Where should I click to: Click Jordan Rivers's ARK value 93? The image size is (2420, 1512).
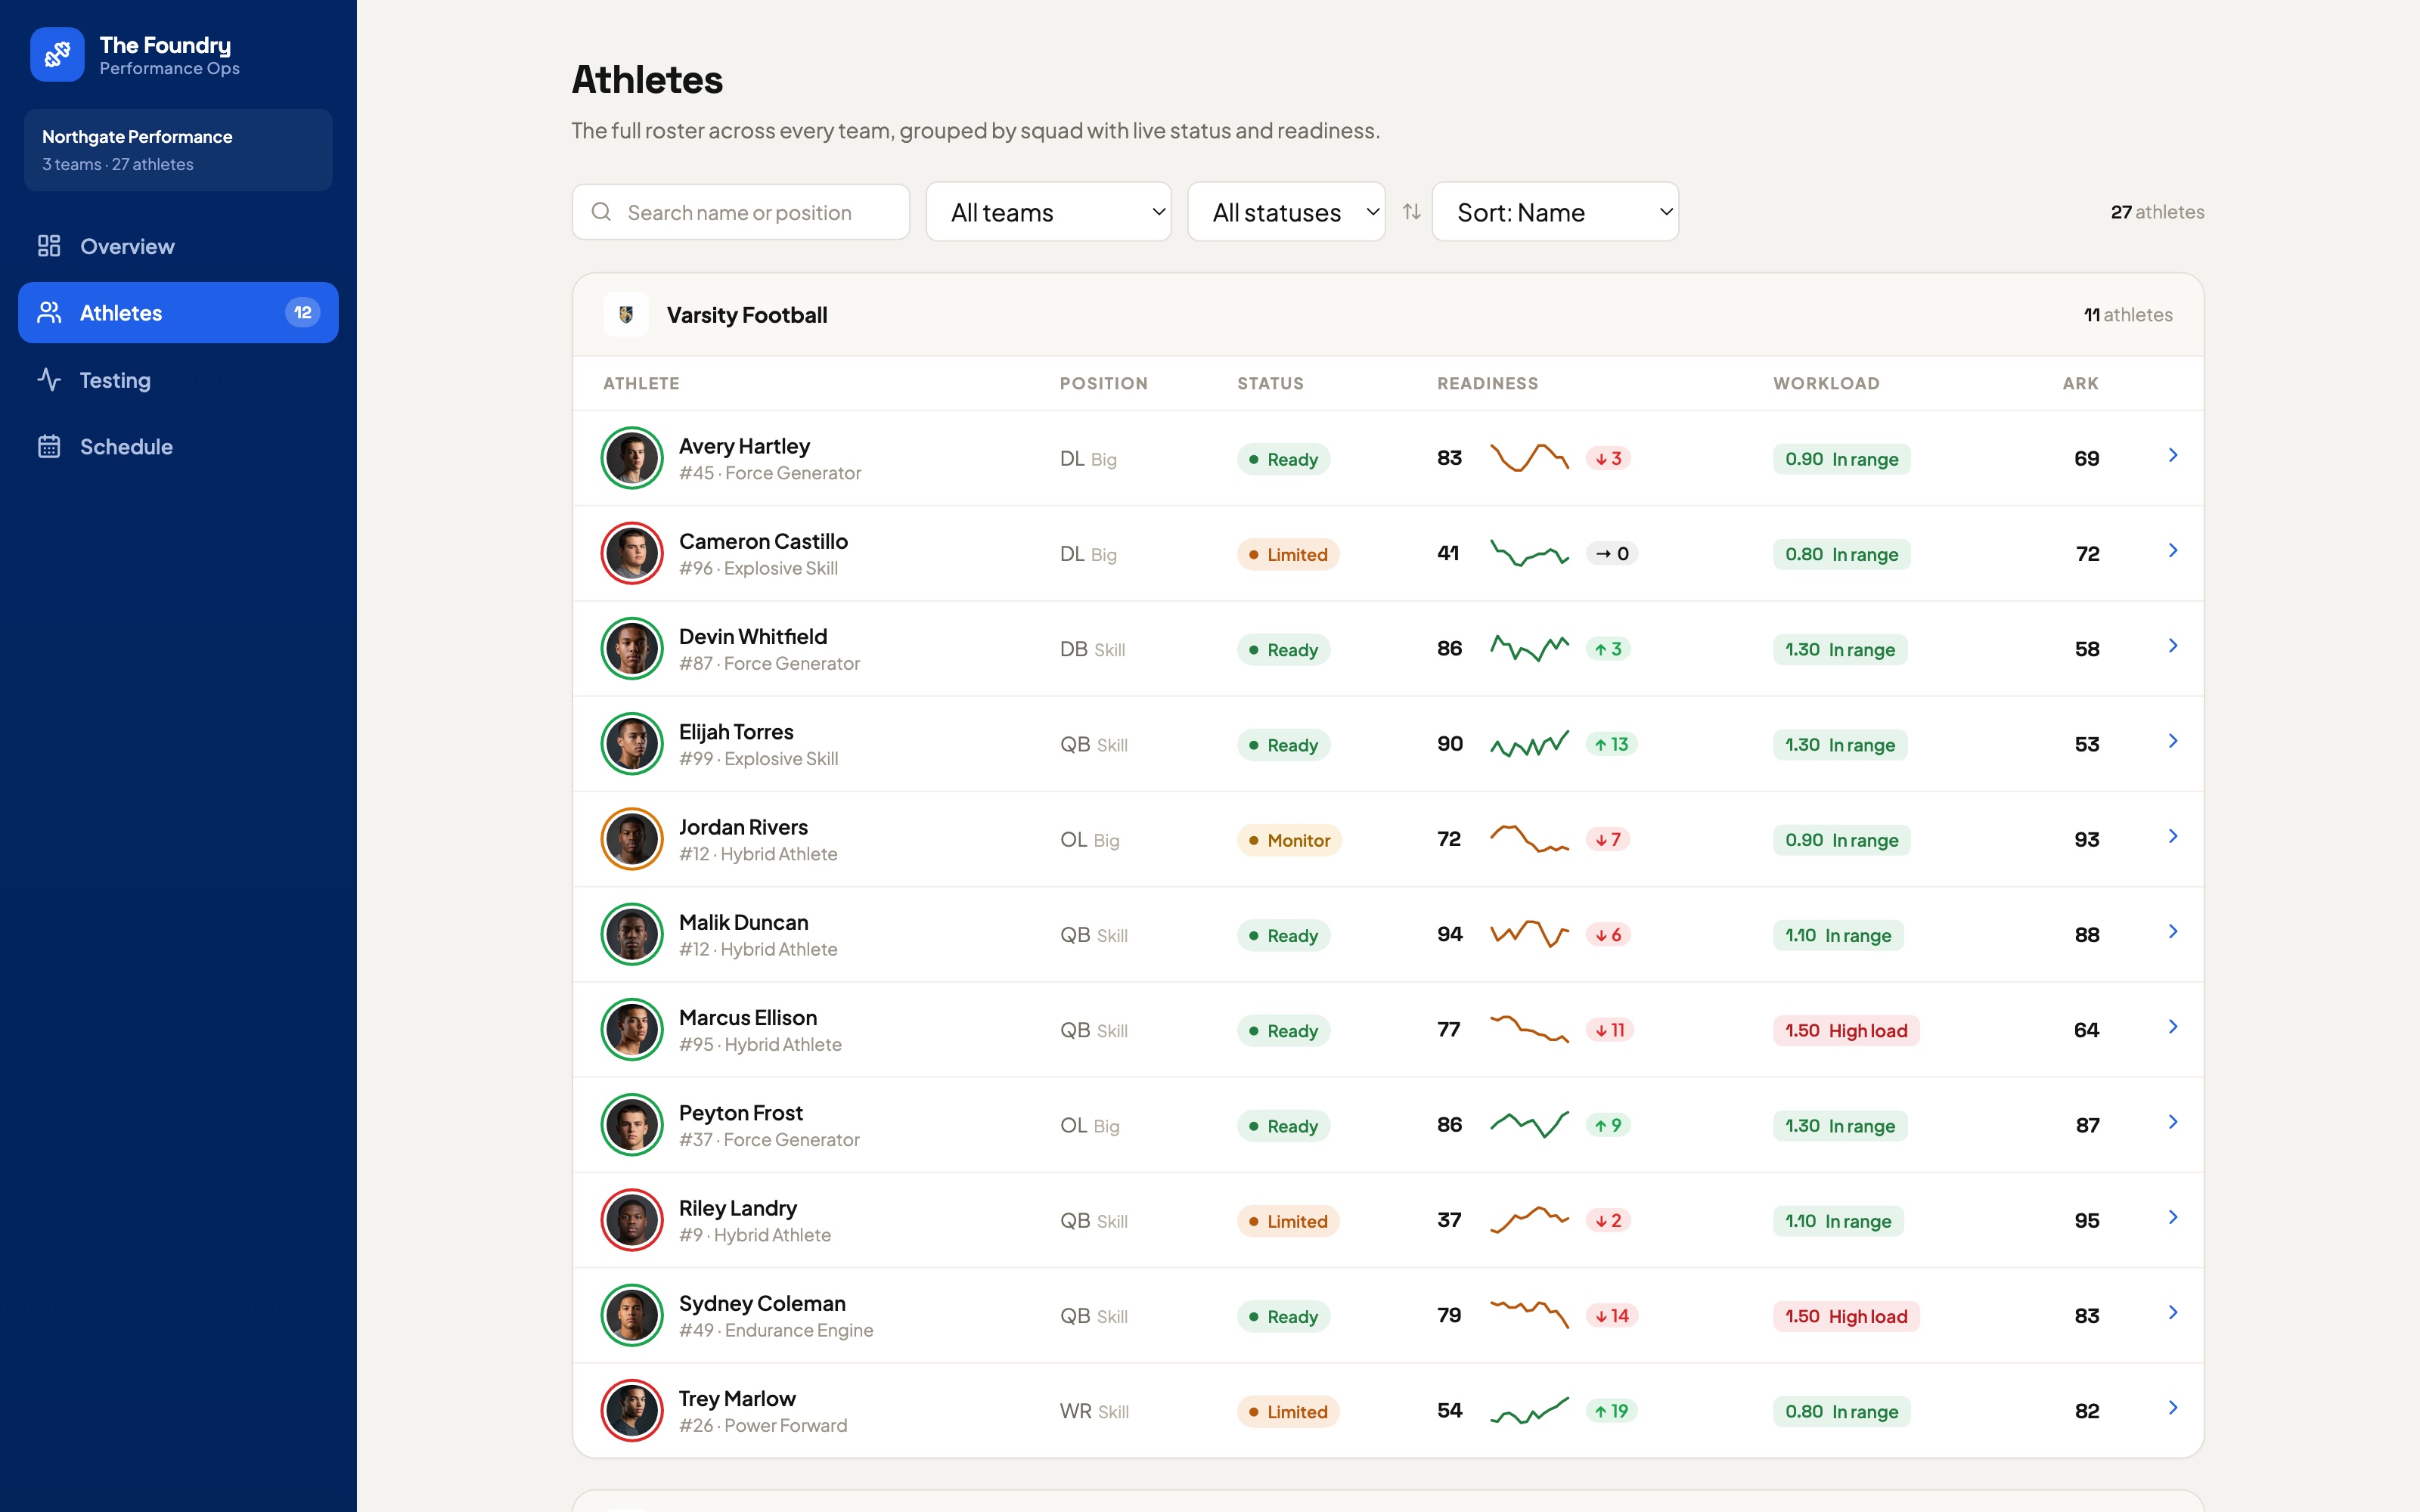tap(2086, 839)
